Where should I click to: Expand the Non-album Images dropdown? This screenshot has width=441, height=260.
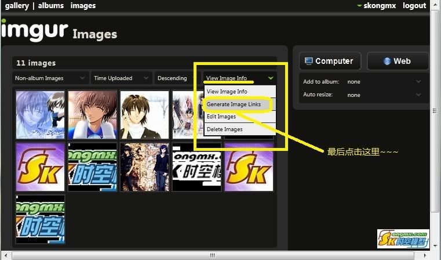pos(50,78)
